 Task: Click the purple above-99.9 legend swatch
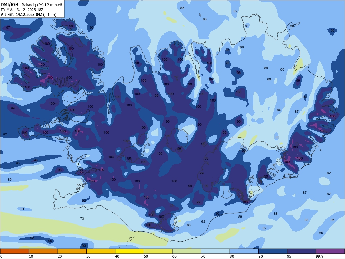[x=330, y=251]
